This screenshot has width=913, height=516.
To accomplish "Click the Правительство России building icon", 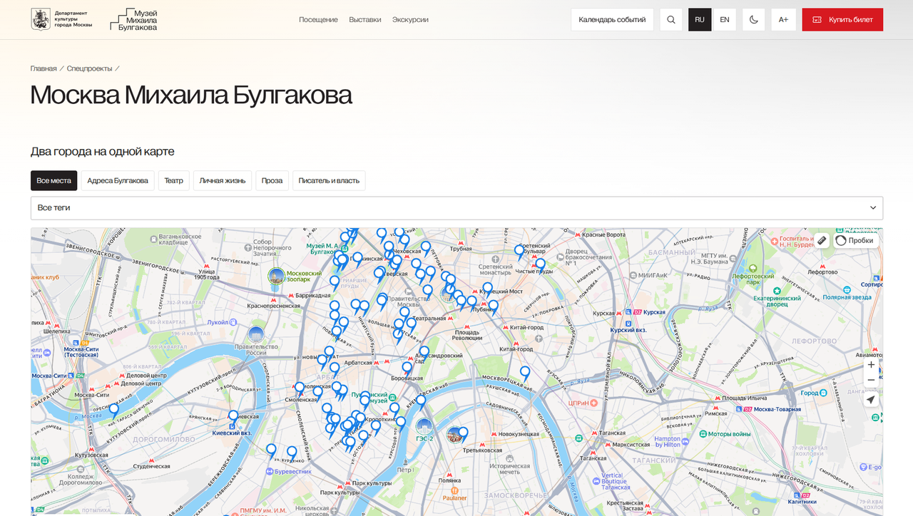I will pos(256,334).
